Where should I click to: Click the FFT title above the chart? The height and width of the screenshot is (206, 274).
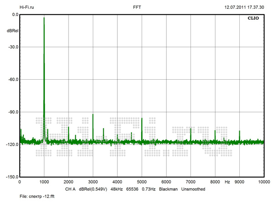click(137, 8)
